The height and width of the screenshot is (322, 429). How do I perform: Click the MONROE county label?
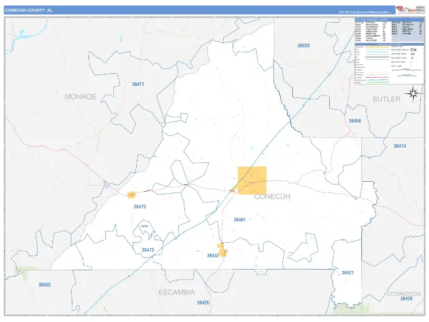point(80,97)
